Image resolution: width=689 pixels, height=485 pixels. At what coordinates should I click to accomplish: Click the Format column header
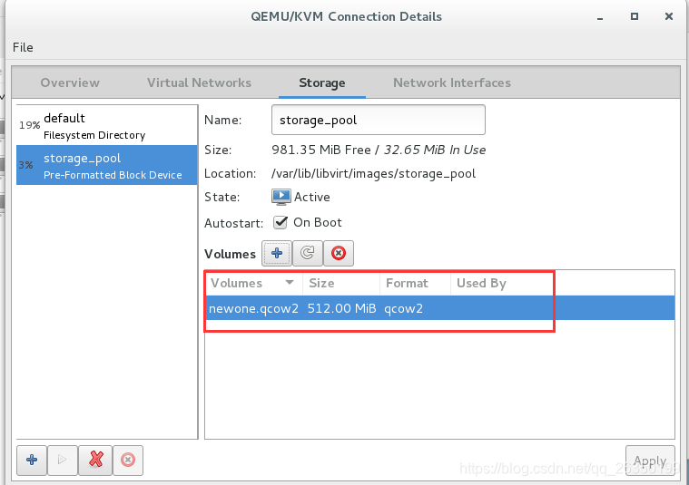point(415,283)
